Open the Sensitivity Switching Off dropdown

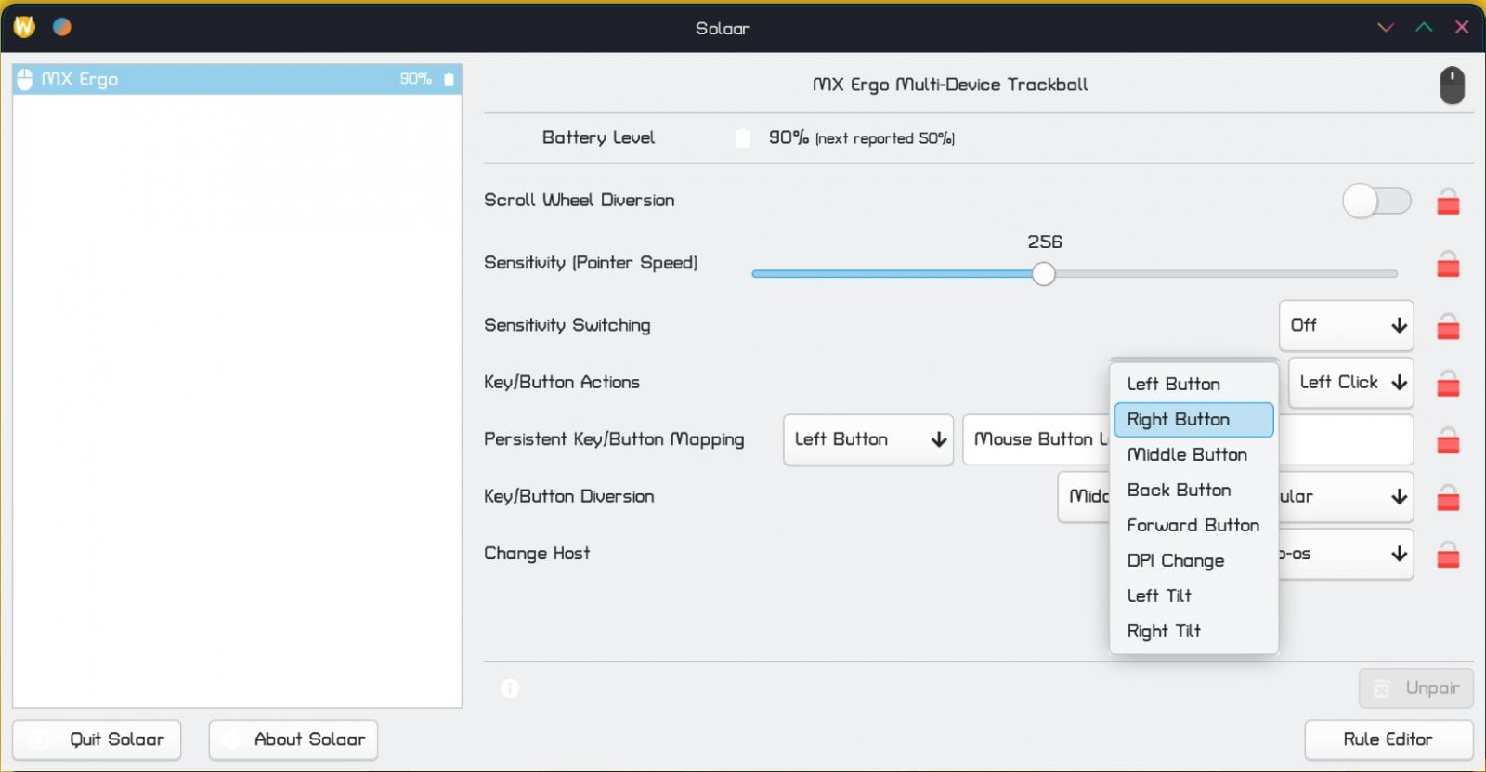click(1345, 326)
